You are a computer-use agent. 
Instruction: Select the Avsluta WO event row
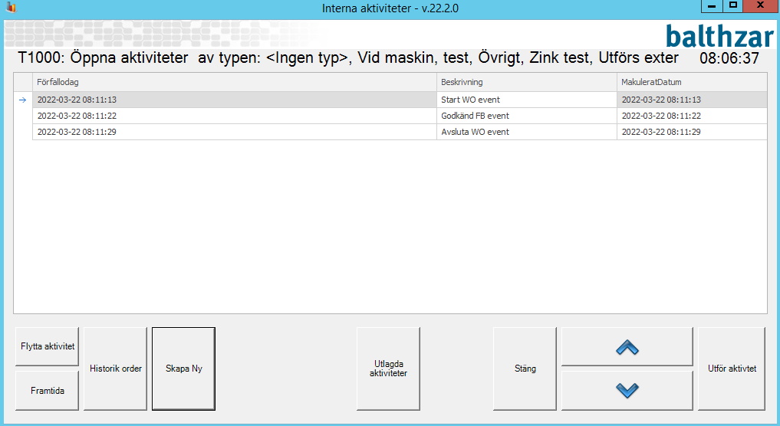[x=400, y=132]
